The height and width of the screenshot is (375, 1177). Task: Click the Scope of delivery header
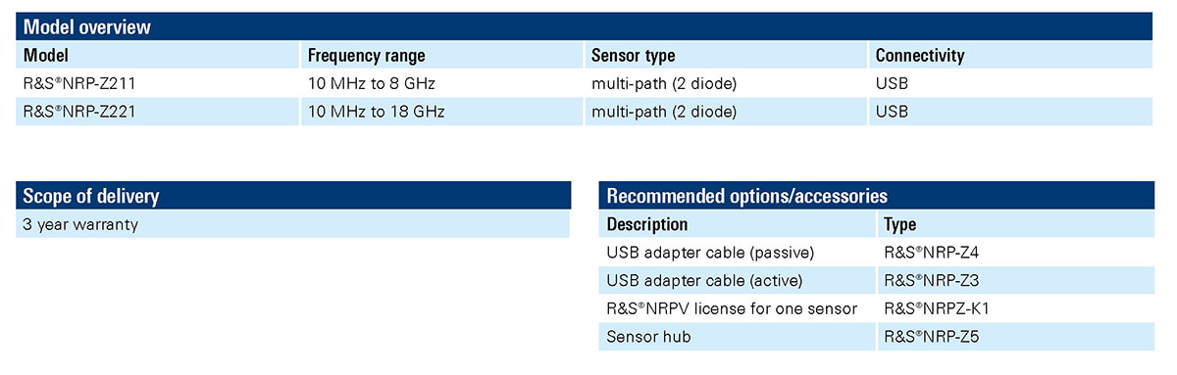coord(293,196)
